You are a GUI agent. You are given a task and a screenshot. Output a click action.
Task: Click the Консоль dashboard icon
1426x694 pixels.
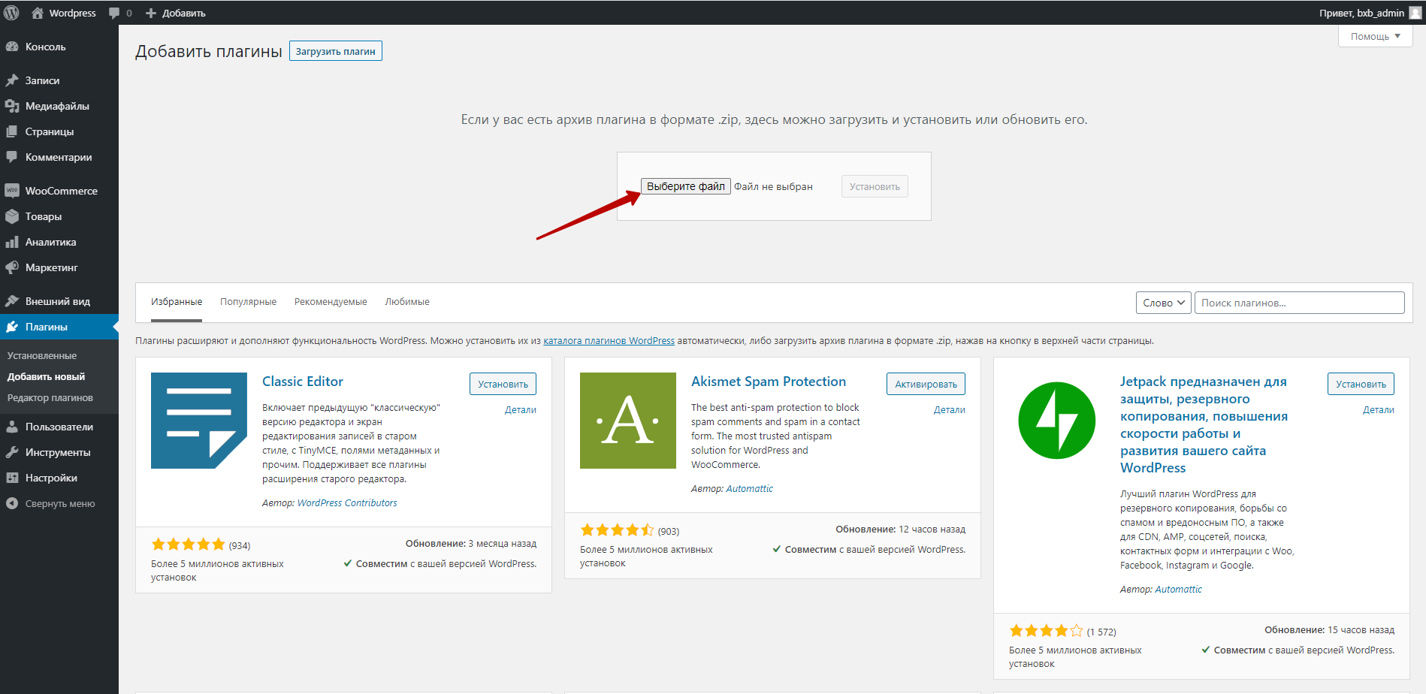coord(12,47)
